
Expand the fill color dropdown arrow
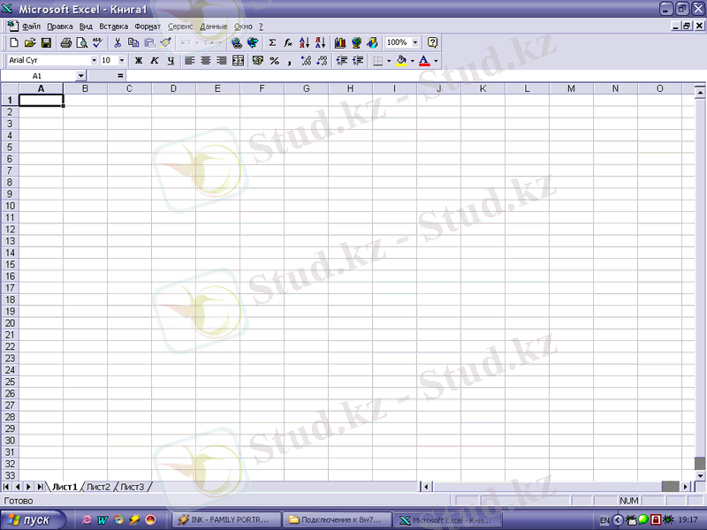pos(412,60)
